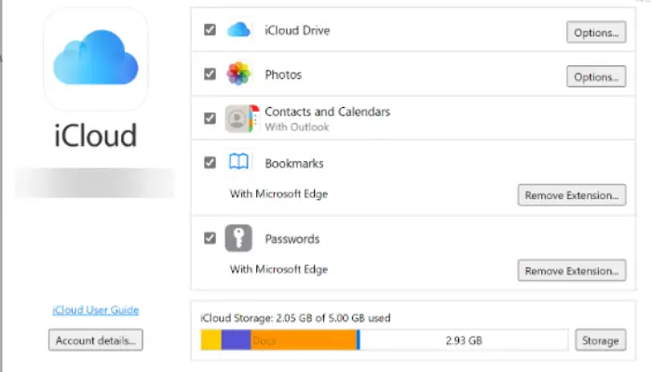652x372 pixels.
Task: Remove the Bookmarks Edge extension
Action: pos(572,195)
